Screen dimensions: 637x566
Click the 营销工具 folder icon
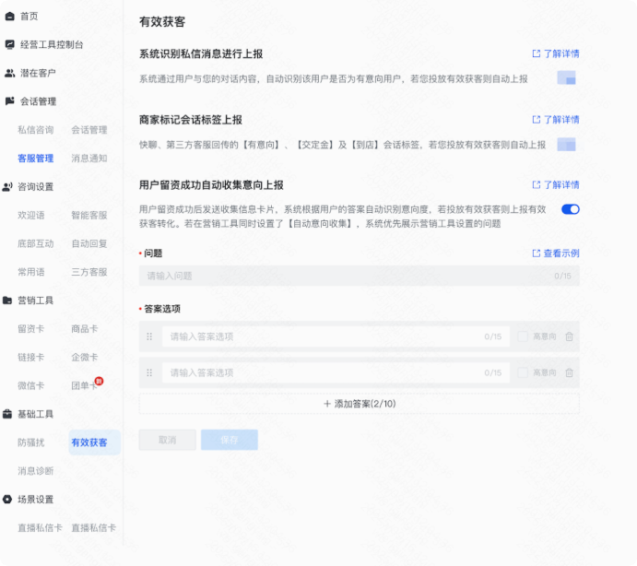click(7, 301)
